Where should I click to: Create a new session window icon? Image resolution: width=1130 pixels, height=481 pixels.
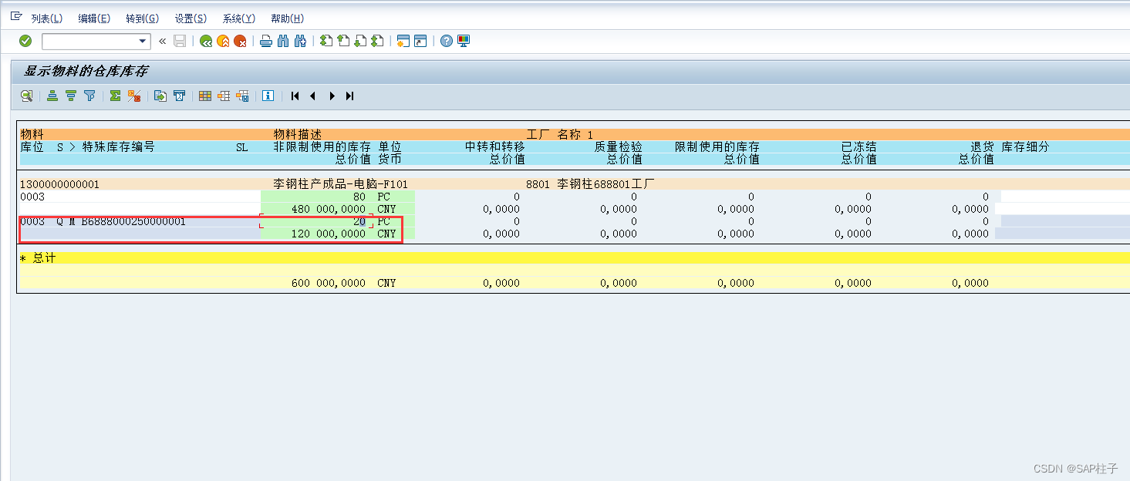[x=403, y=41]
